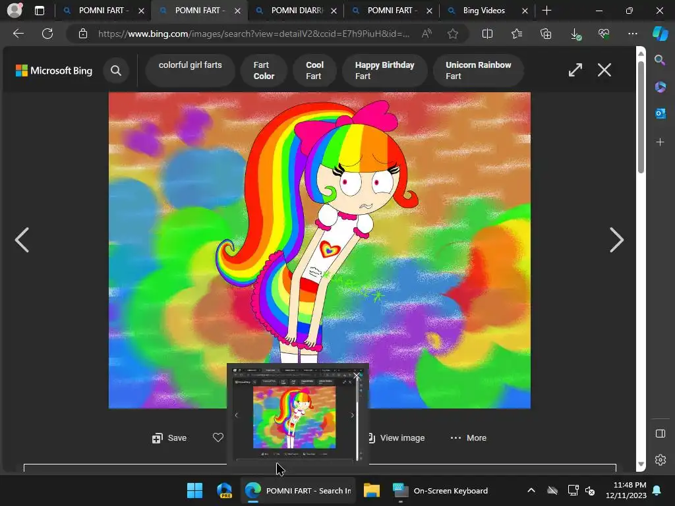Select colorful girl farts suggestion
The image size is (675, 506).
(x=191, y=70)
